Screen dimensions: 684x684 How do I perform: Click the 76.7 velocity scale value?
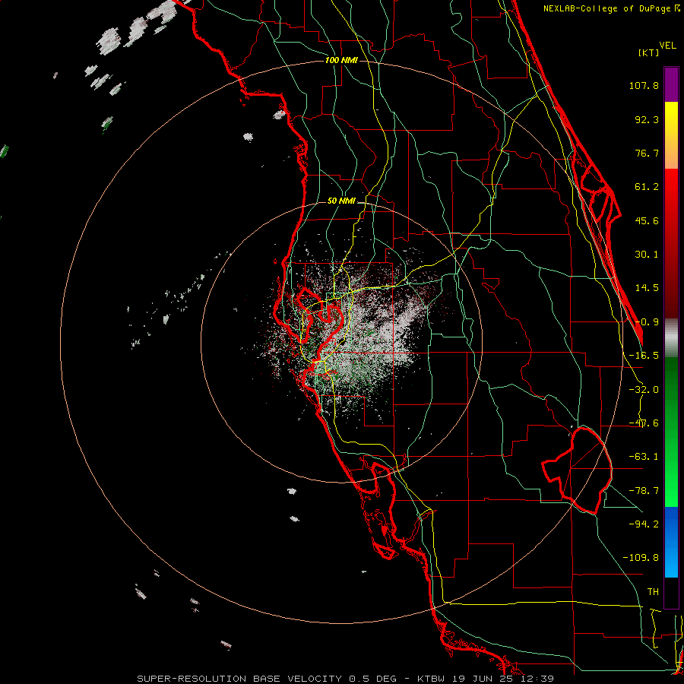point(647,153)
